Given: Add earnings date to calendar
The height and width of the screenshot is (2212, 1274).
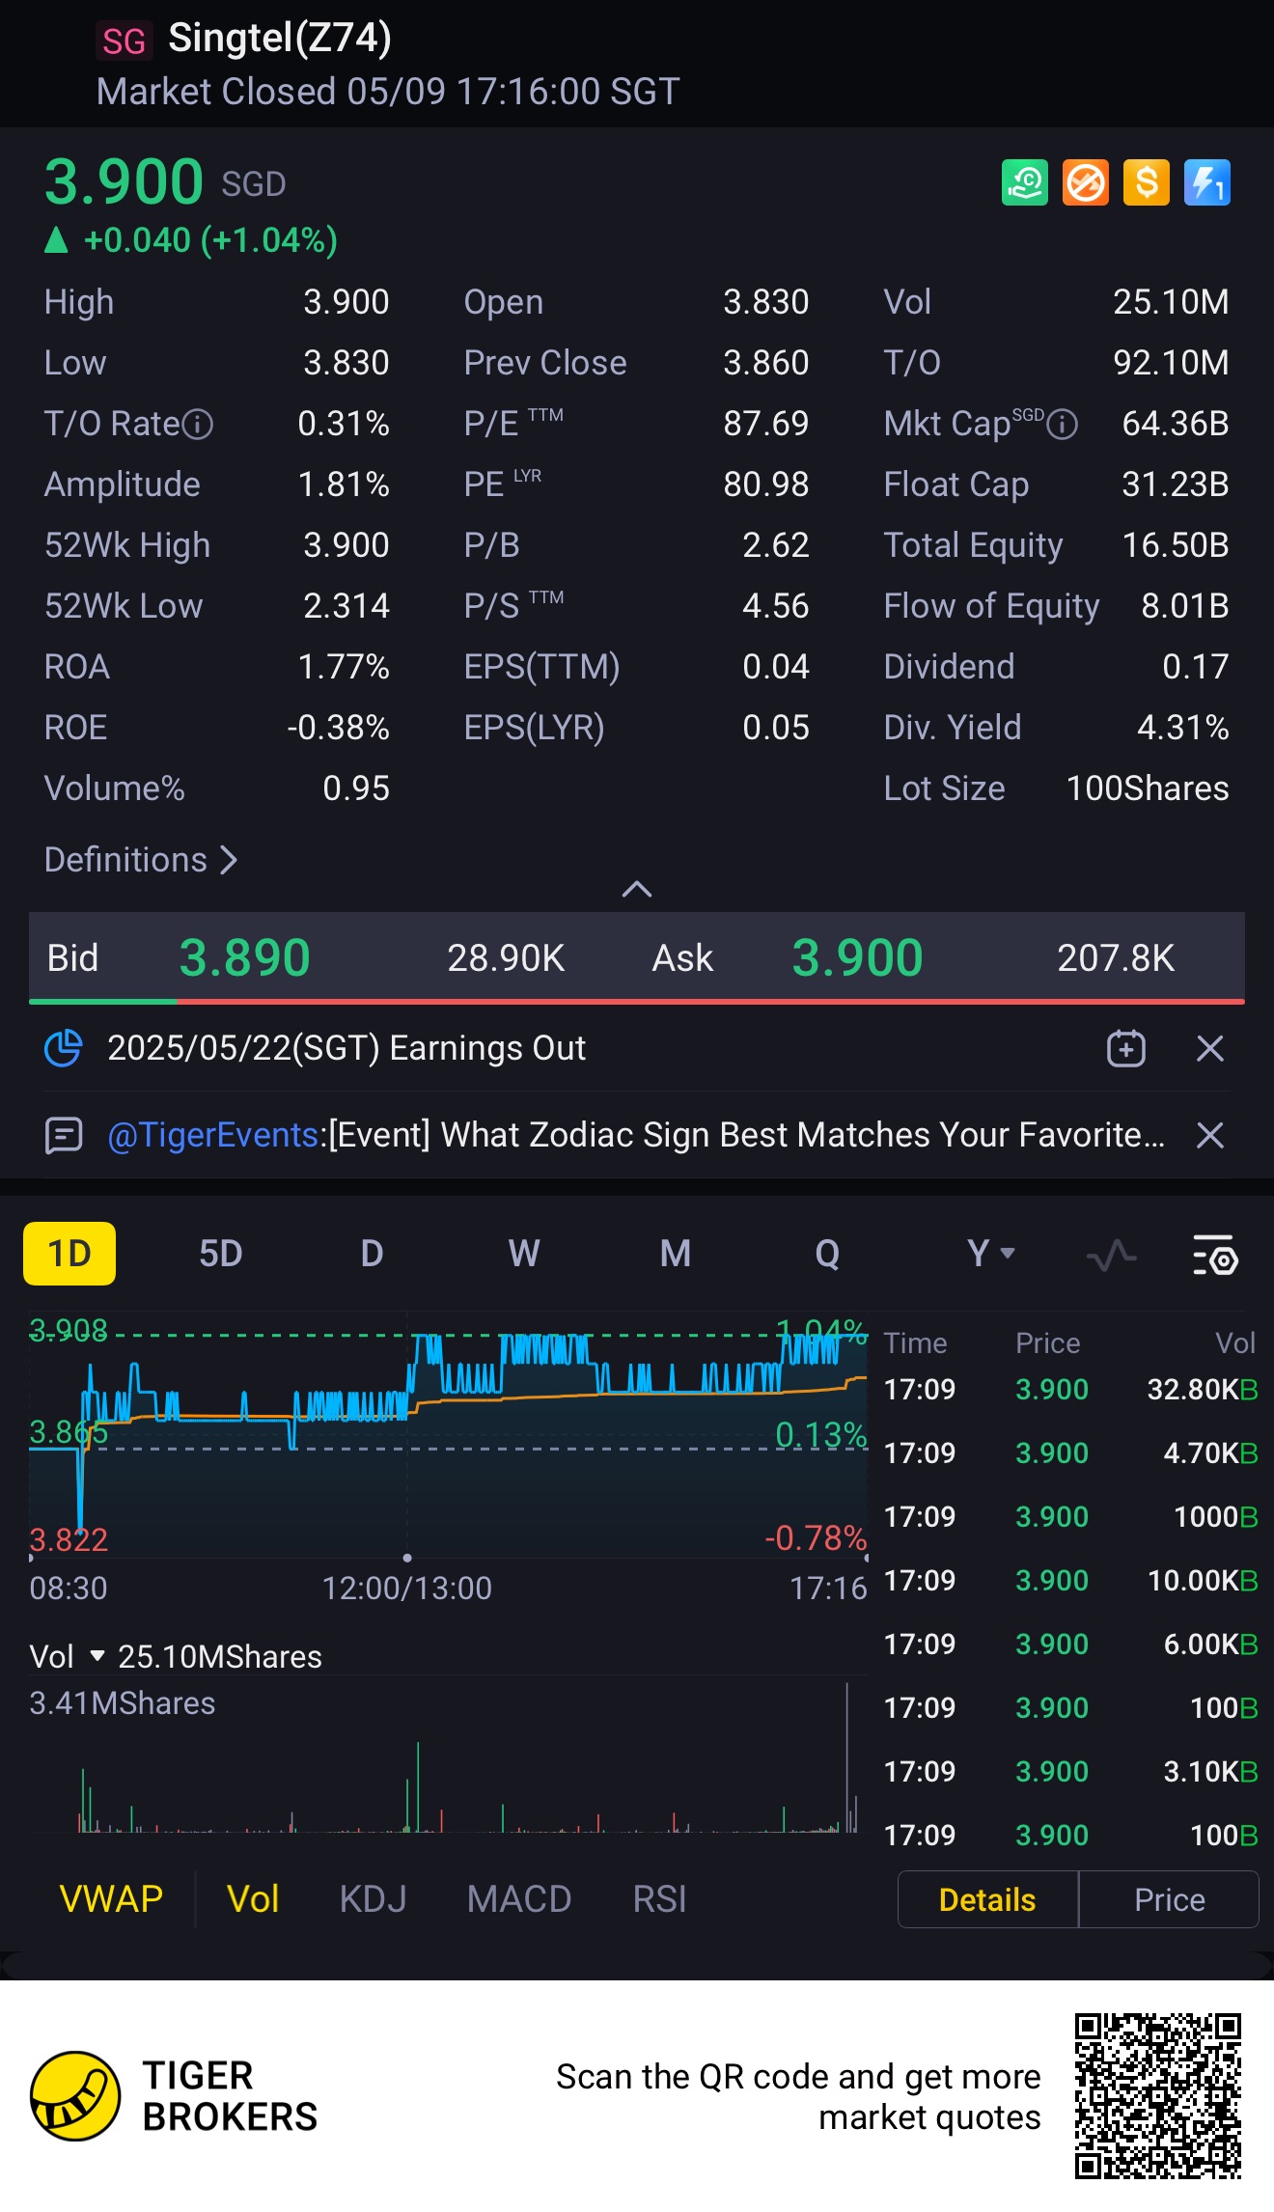Looking at the screenshot, I should [x=1125, y=1048].
